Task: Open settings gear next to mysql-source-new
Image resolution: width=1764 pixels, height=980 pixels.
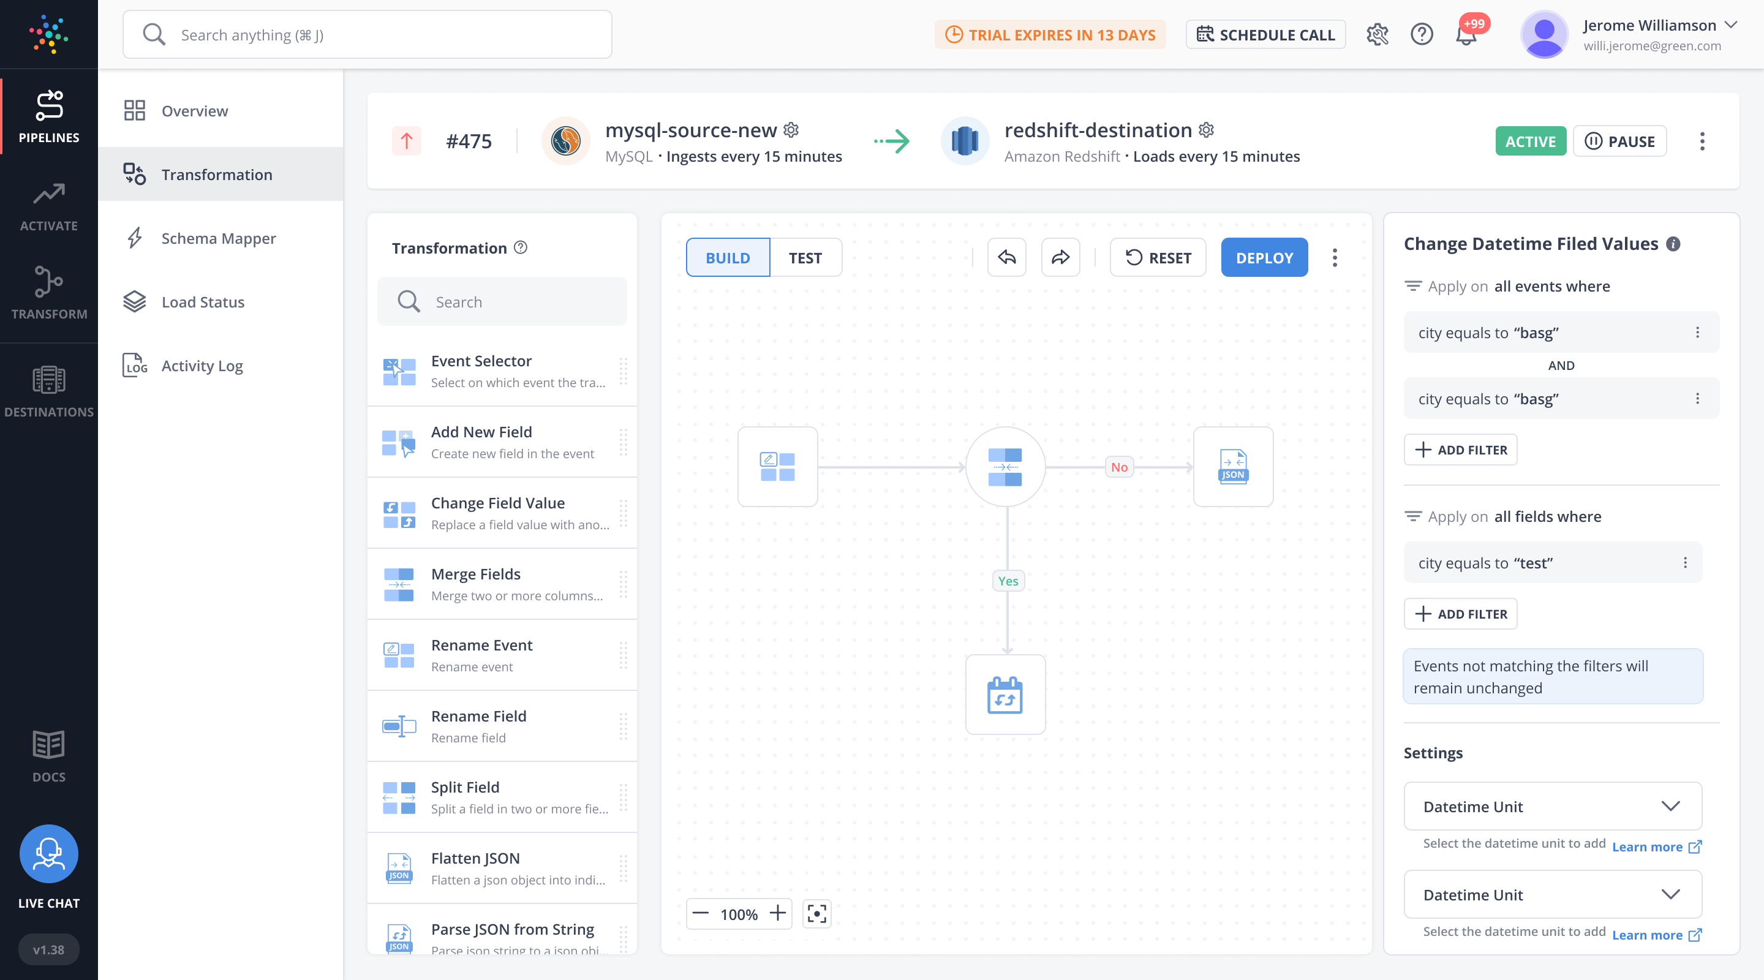Action: pos(791,129)
